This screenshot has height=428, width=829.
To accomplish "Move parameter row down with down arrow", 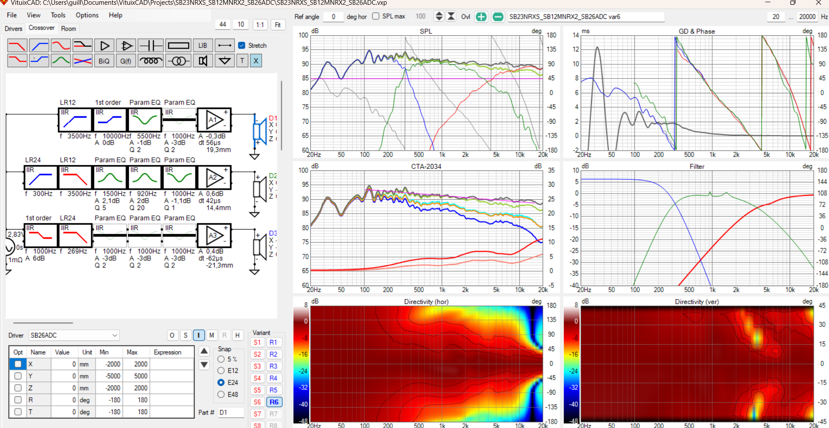I will (204, 365).
